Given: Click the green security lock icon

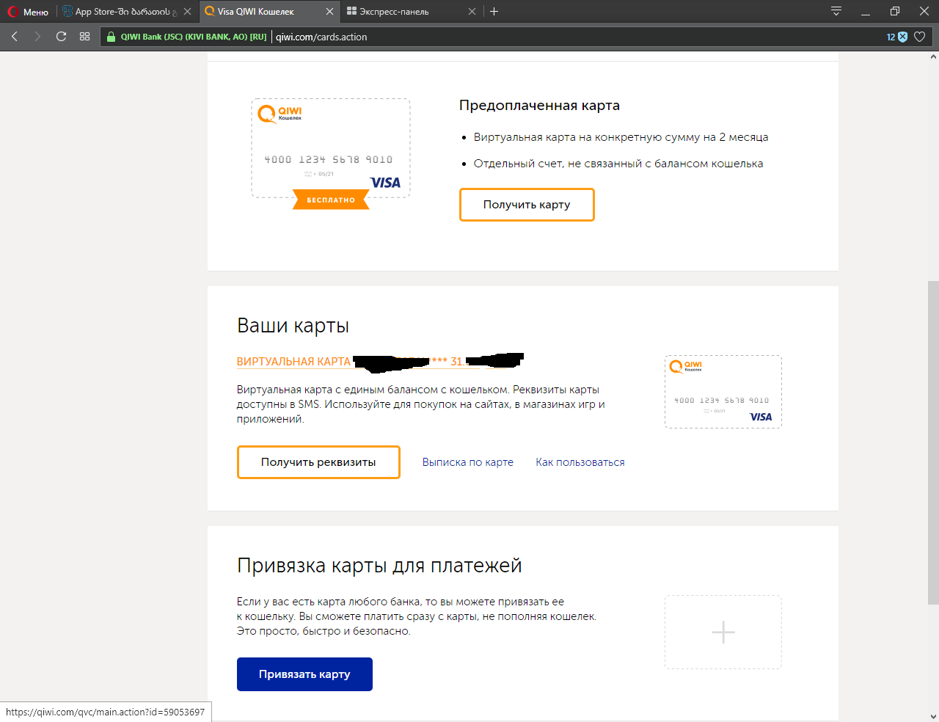Looking at the screenshot, I should click(x=111, y=37).
